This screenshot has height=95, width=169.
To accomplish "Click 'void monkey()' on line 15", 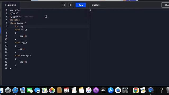I will [23, 55].
